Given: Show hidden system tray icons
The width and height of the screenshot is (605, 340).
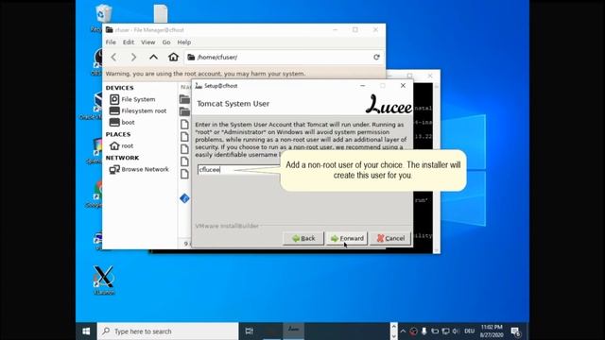Looking at the screenshot, I should [x=403, y=331].
